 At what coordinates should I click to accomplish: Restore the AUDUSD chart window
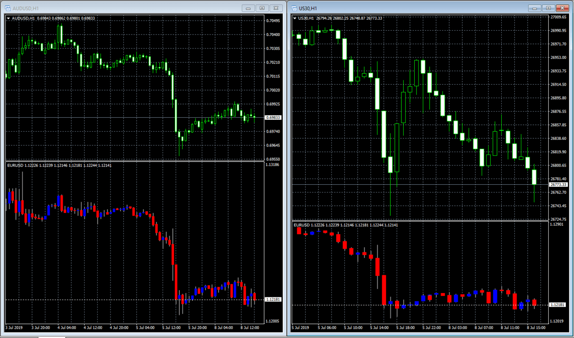click(262, 8)
